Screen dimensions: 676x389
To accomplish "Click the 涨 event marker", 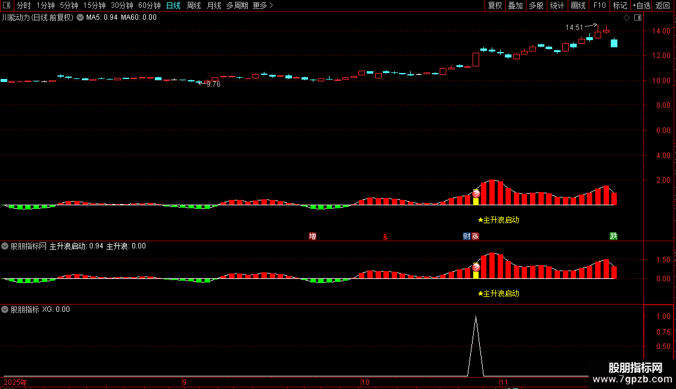I will 475,236.
